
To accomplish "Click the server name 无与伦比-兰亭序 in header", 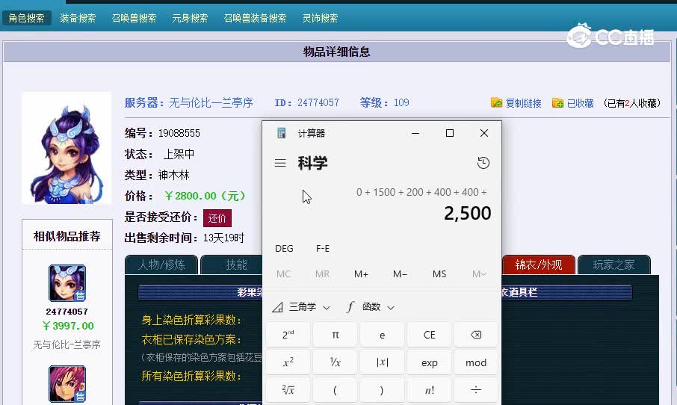I will (x=211, y=103).
